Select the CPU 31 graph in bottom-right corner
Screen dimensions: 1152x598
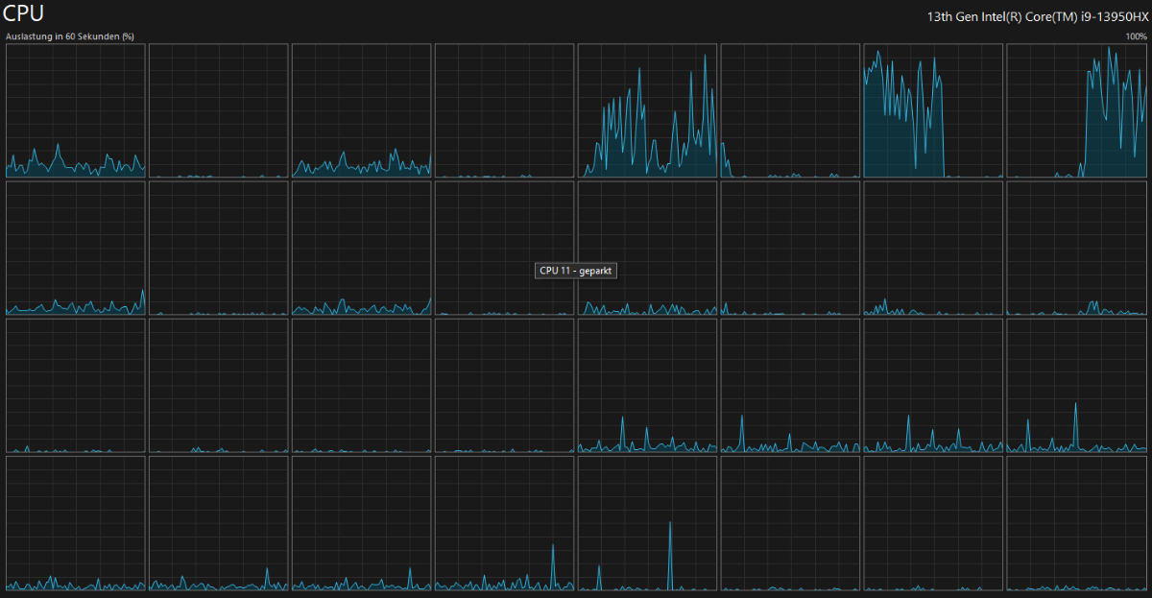1076,523
